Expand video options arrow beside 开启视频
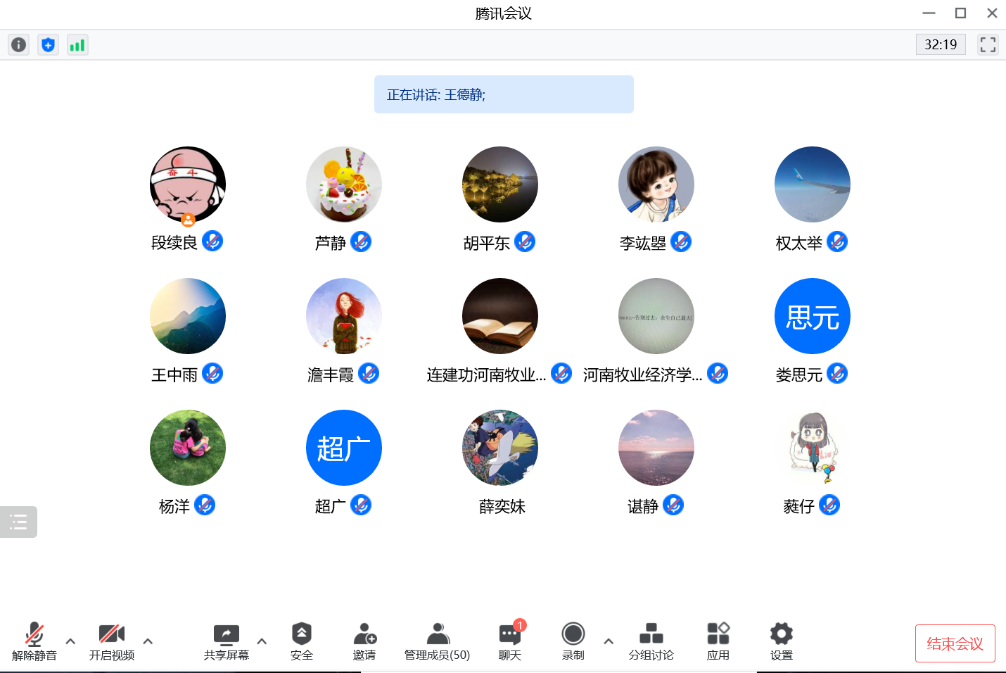 pos(148,641)
